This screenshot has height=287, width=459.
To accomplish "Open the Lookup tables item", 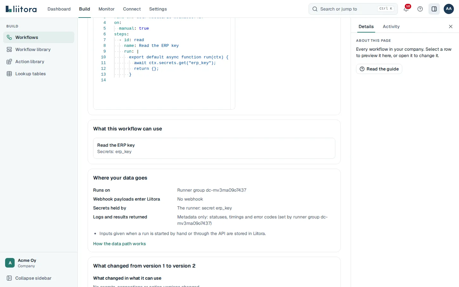I will (x=39, y=74).
